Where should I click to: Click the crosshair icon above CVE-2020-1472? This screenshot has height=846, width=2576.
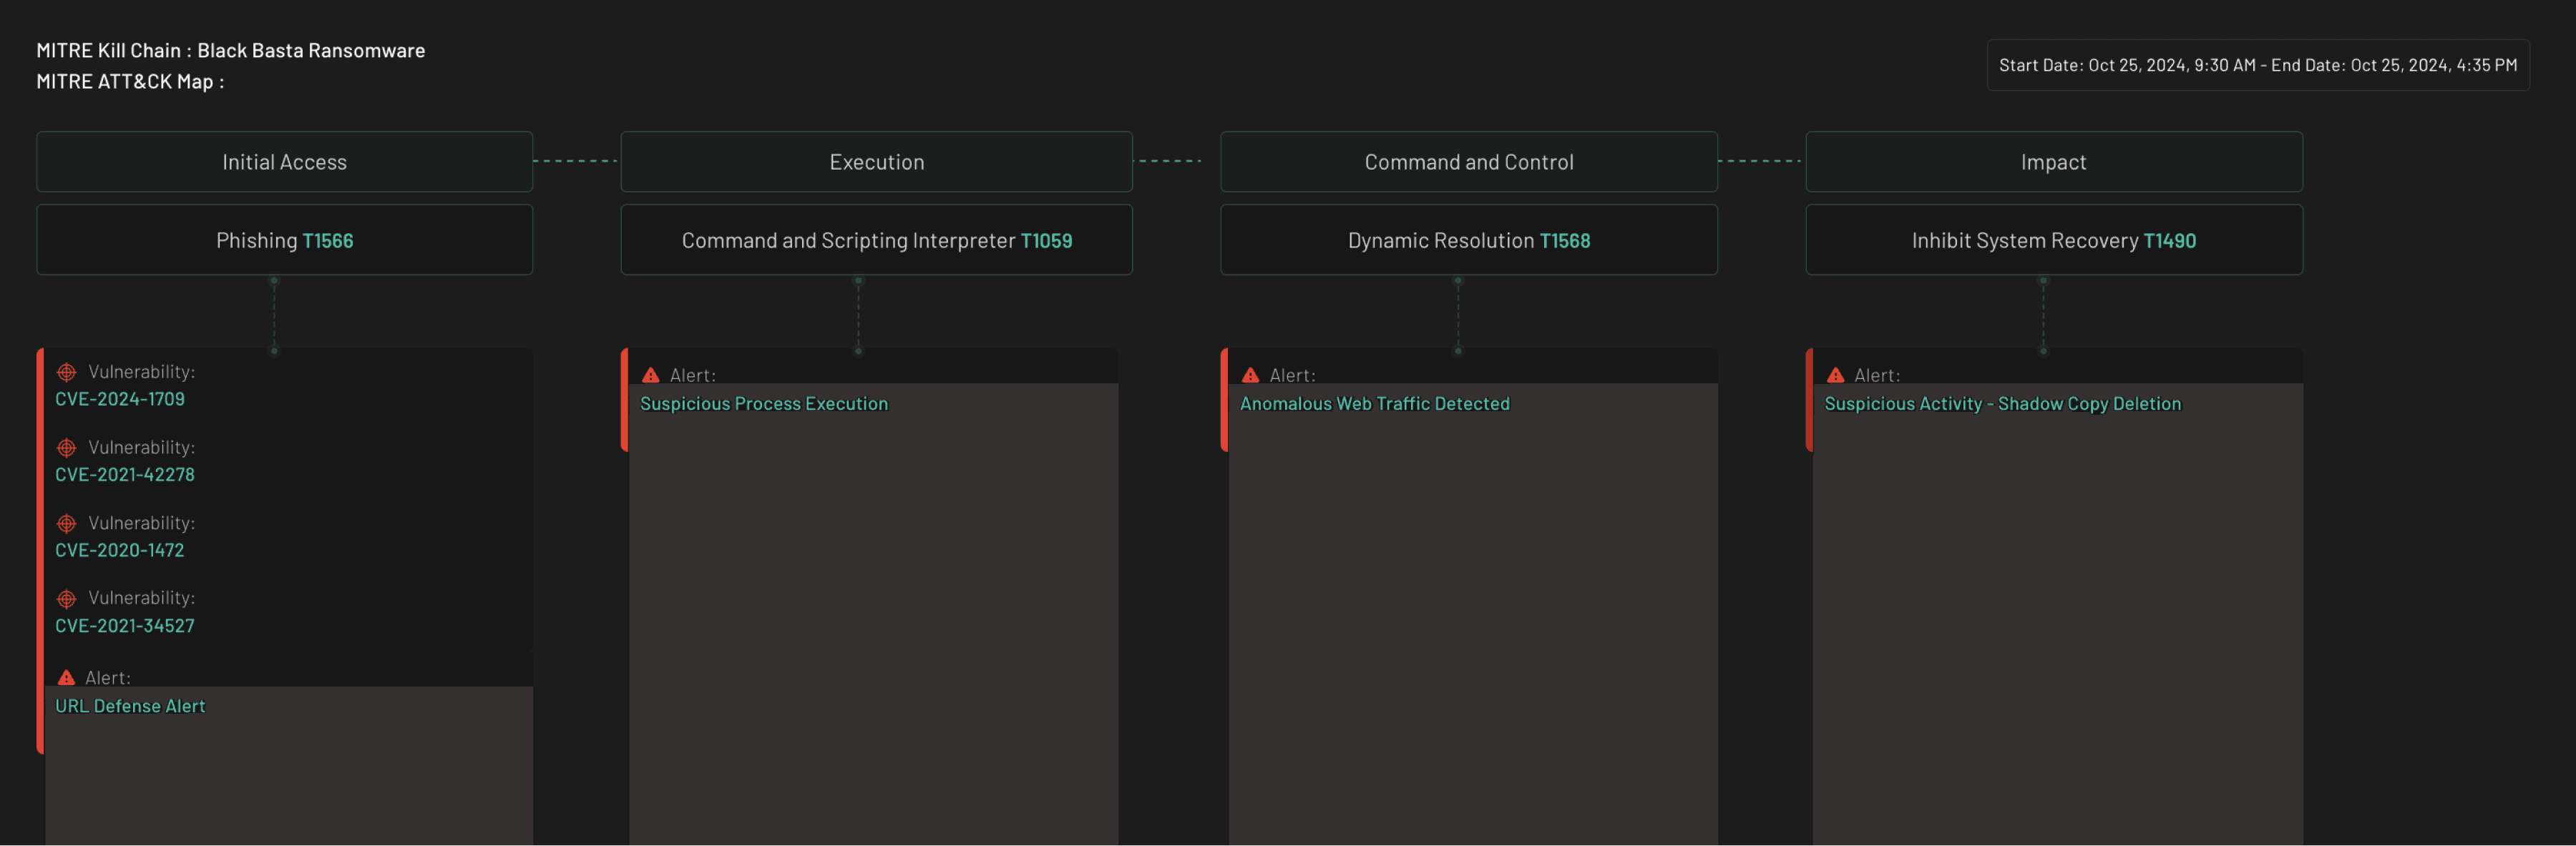click(66, 523)
